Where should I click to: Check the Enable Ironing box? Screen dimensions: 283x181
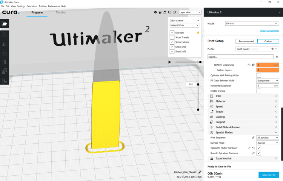258,91
